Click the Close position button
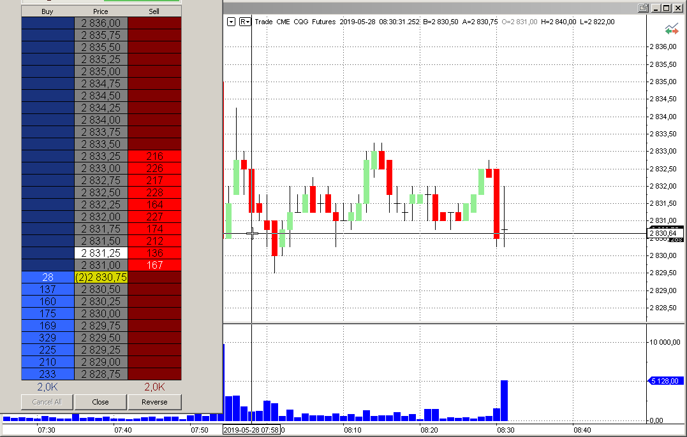The width and height of the screenshot is (687, 437). 100,402
